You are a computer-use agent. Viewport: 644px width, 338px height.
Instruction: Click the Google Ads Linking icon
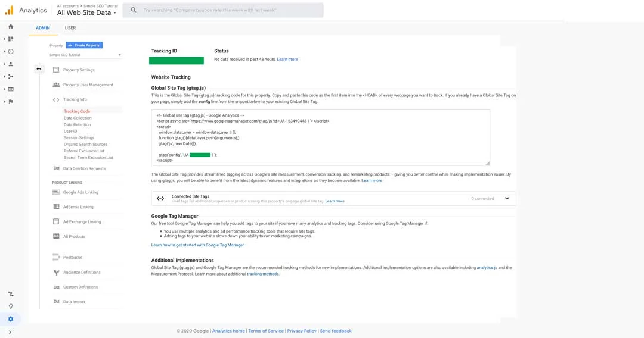point(56,192)
